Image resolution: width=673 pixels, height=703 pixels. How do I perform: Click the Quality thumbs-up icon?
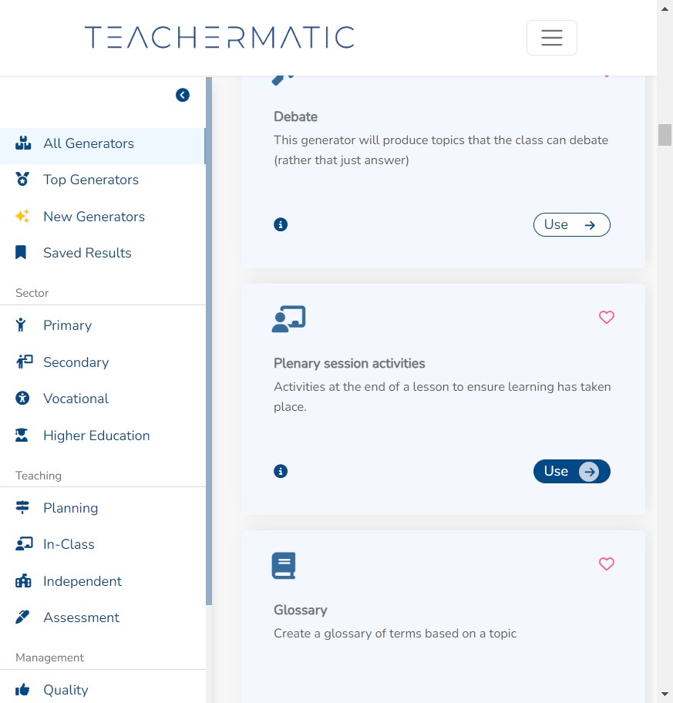(x=22, y=690)
